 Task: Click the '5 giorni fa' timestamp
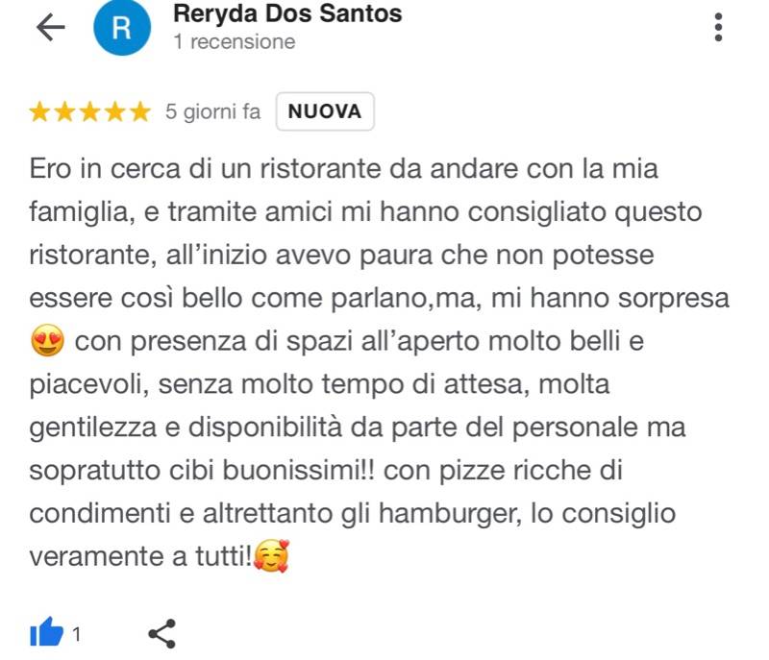212,111
